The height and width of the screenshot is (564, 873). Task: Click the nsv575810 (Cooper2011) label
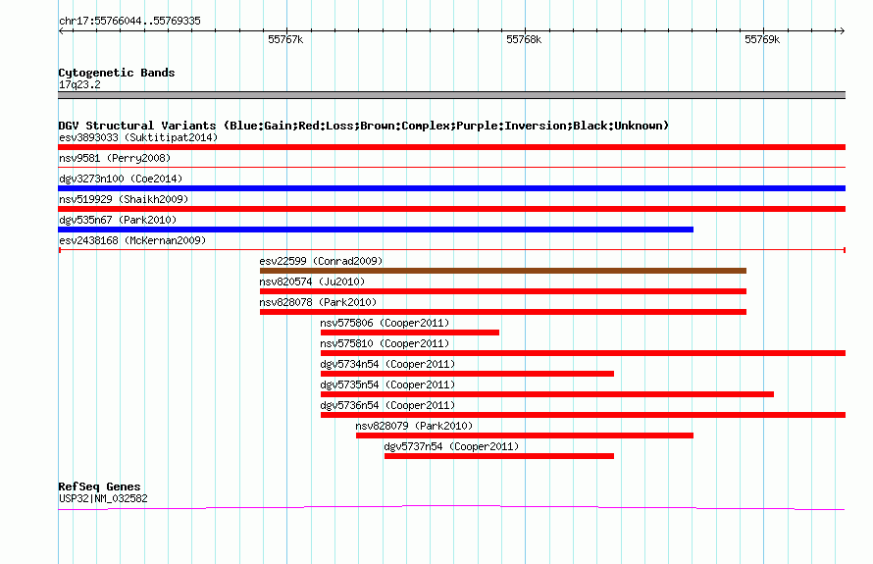(x=385, y=343)
